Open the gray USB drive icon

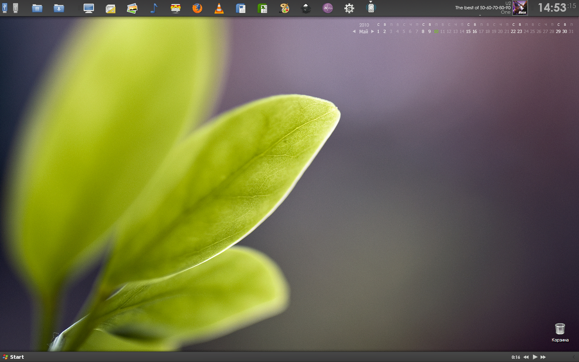pos(15,8)
